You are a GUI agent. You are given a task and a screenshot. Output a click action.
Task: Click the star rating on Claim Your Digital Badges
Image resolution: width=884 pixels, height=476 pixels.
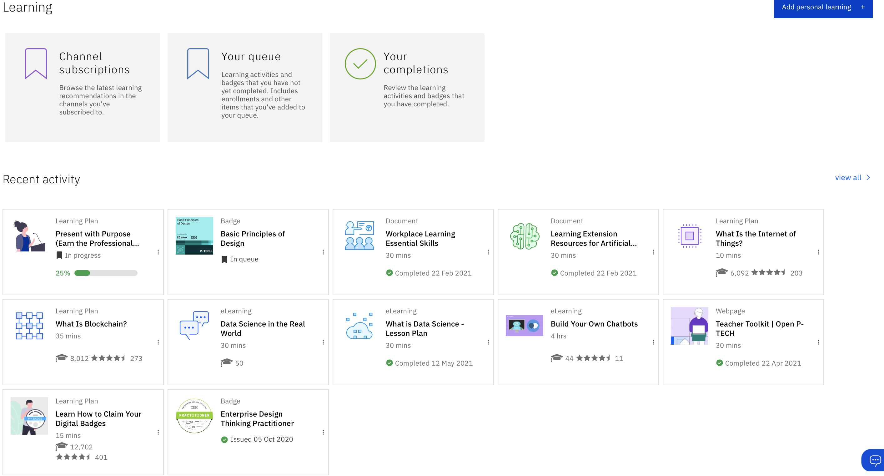73,457
